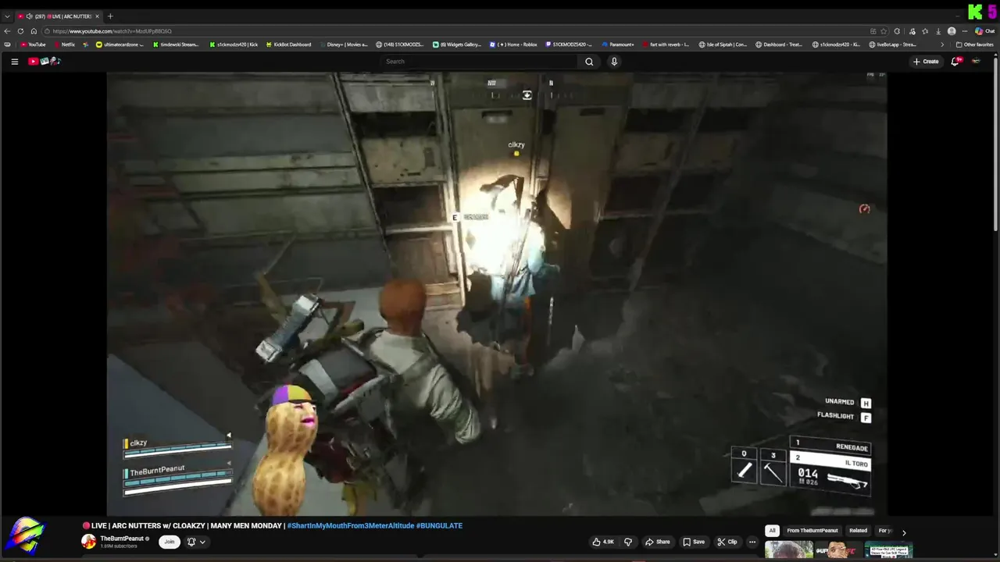Mute the tab via speaker icon
This screenshot has width=1000, height=562.
(29, 16)
